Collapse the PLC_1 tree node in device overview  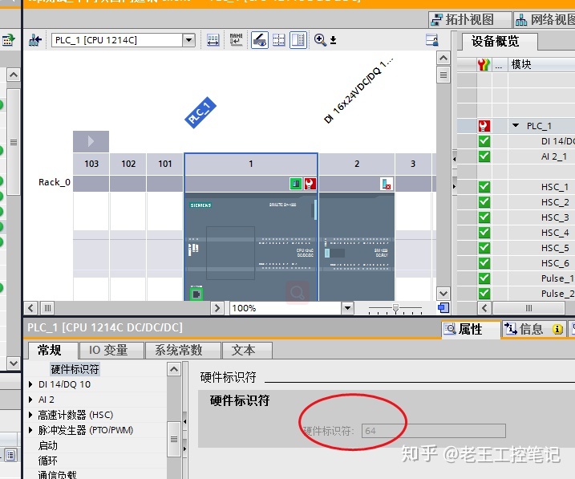tap(516, 125)
